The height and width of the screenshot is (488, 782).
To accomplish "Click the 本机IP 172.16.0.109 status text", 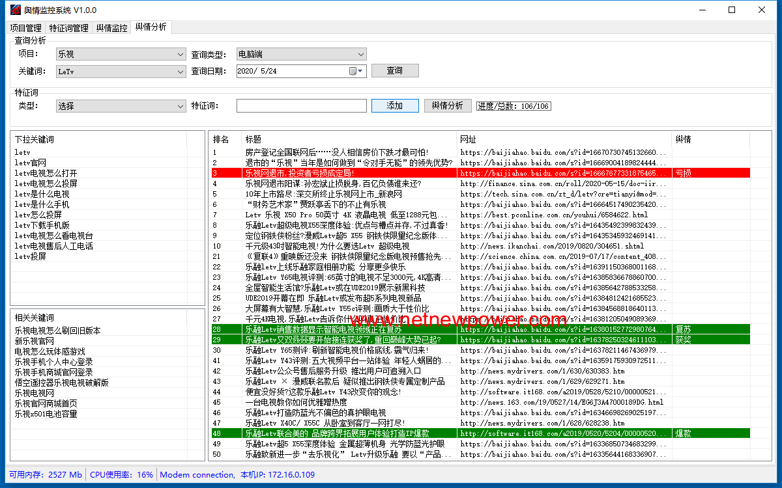I will [278, 475].
